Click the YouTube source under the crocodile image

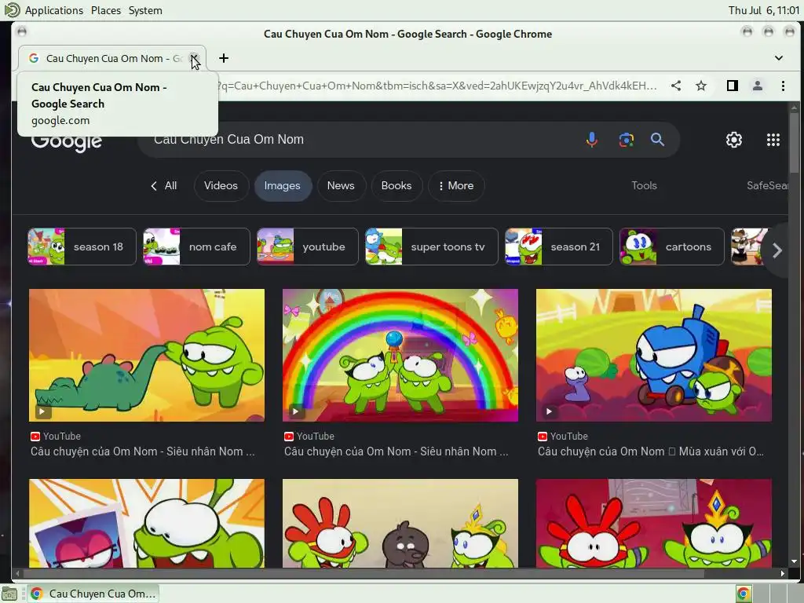point(56,437)
